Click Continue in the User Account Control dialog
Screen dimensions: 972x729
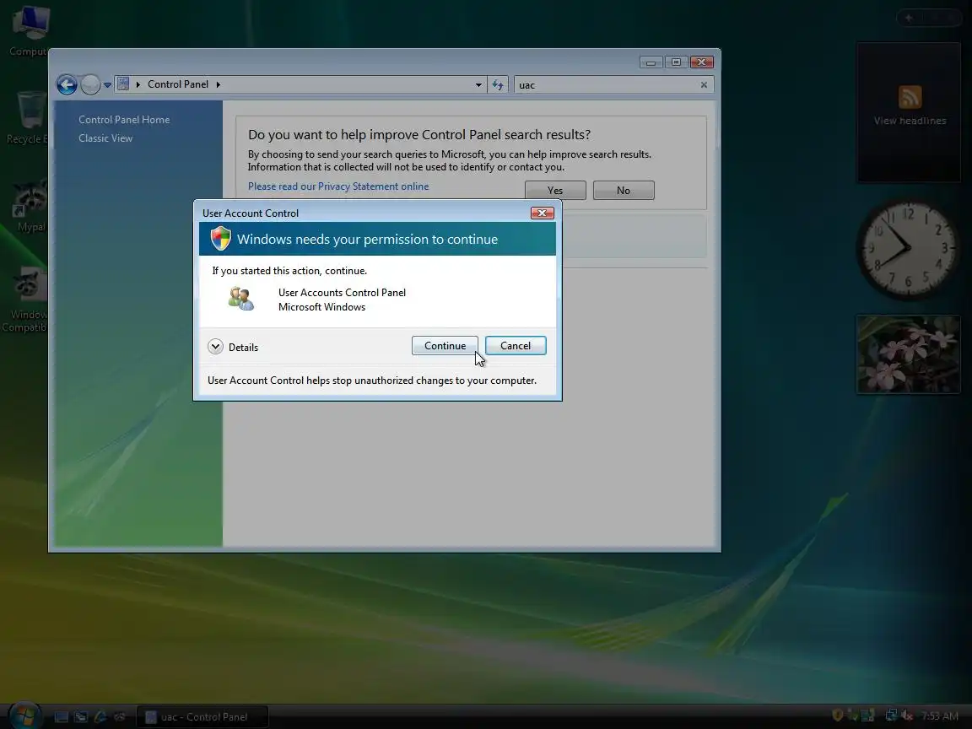(x=445, y=346)
